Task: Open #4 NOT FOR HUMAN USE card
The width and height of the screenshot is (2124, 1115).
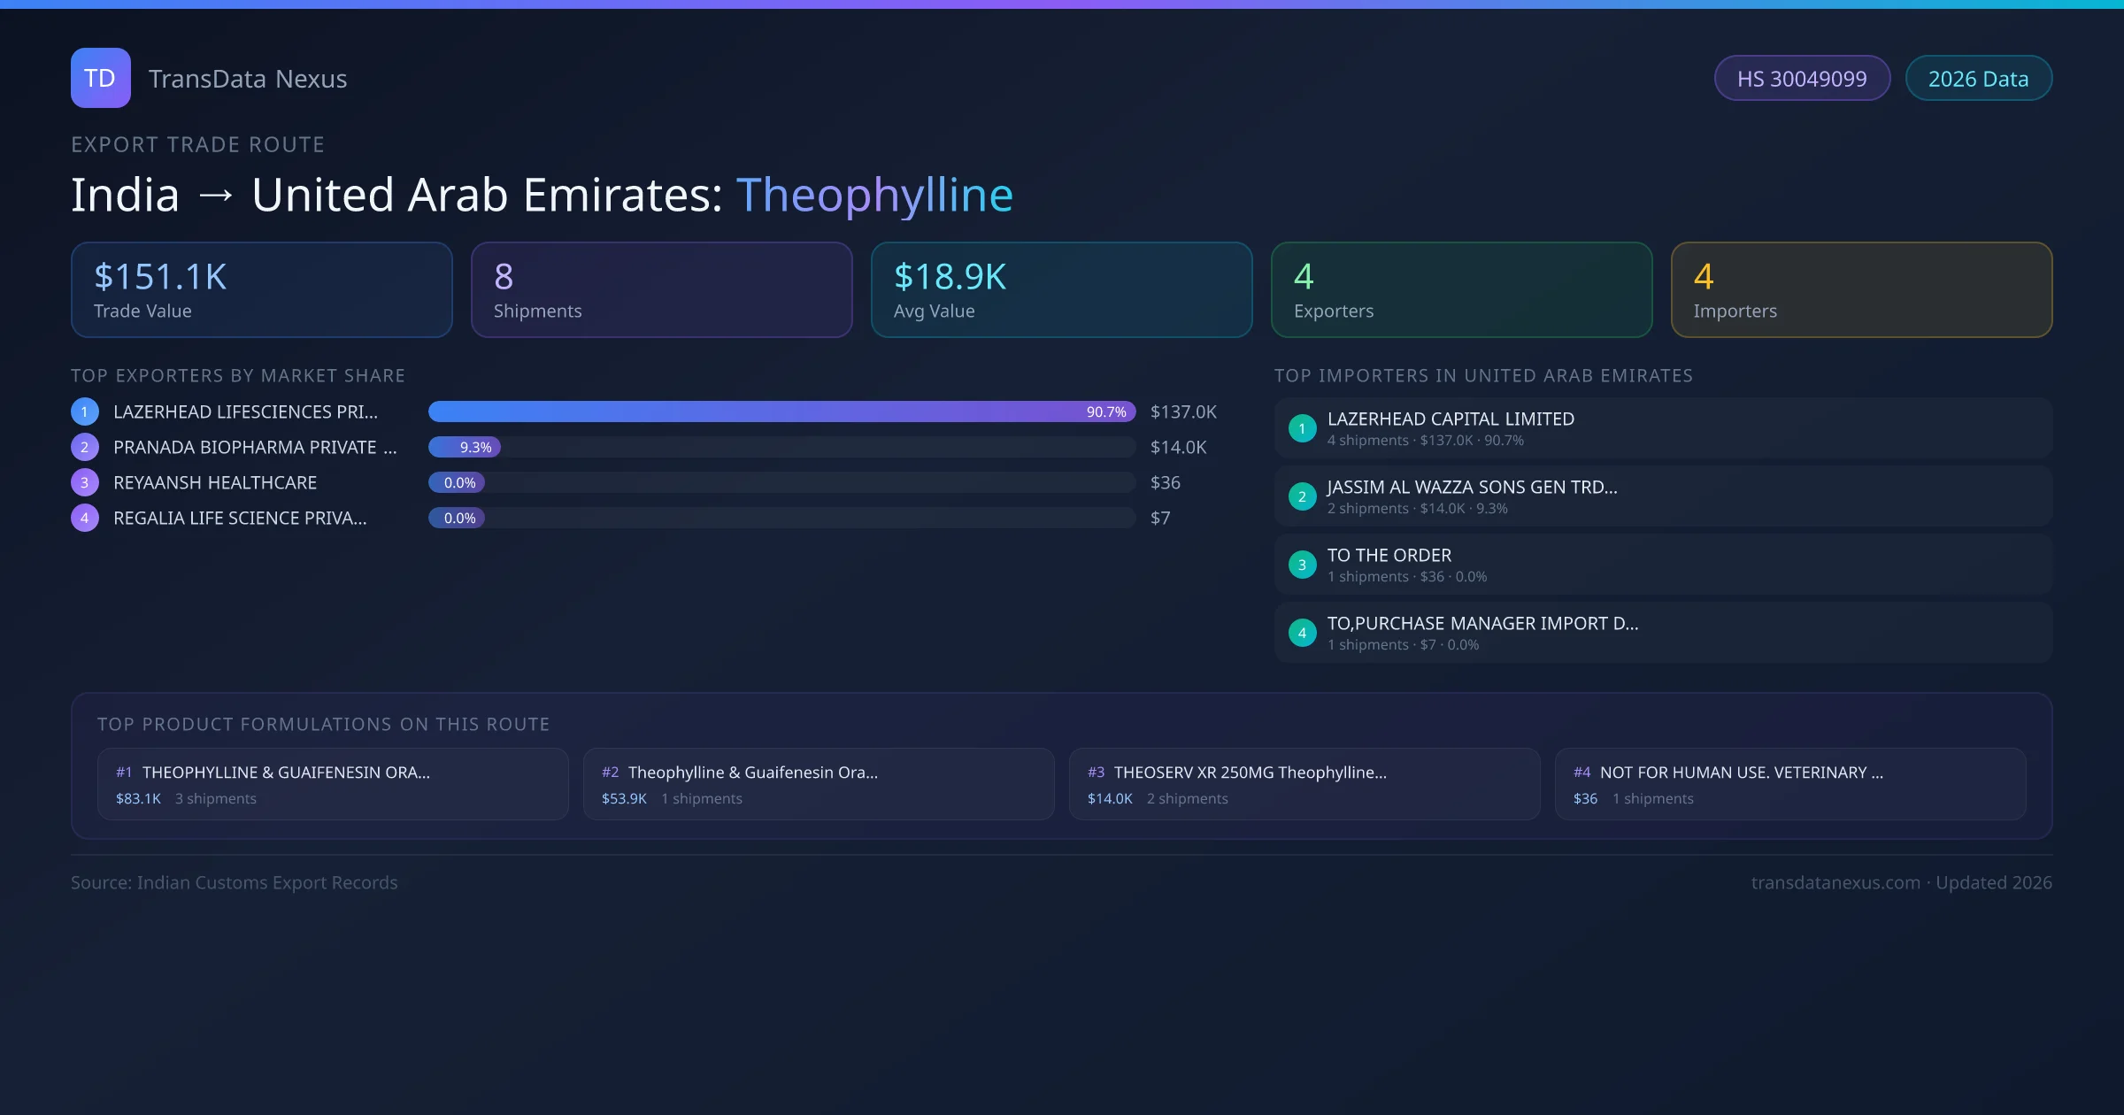Action: tap(1789, 784)
